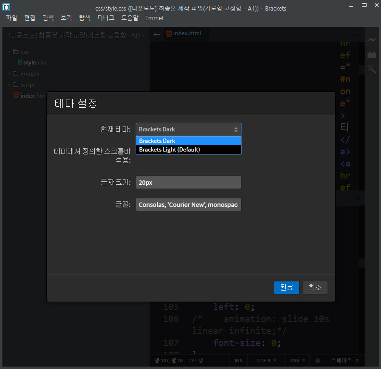Select index.html in the file tree

point(33,96)
